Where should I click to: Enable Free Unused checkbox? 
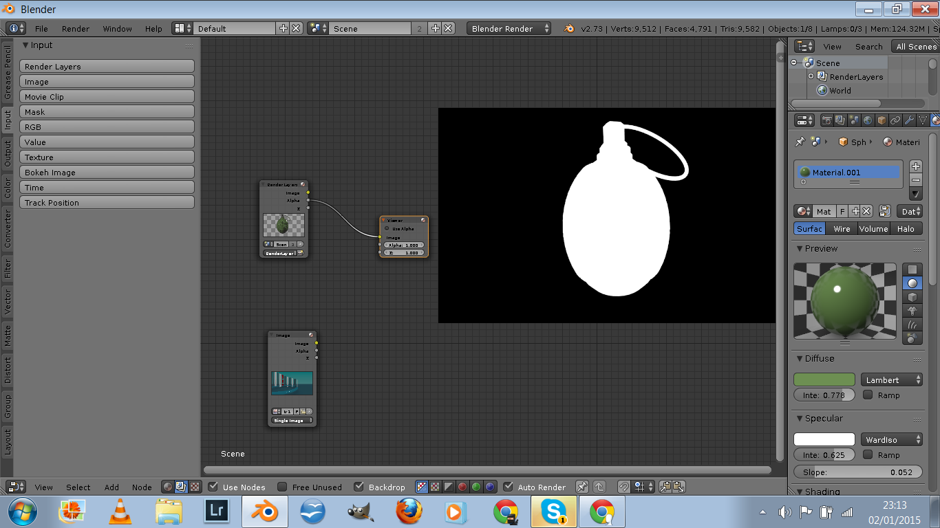[x=282, y=487]
